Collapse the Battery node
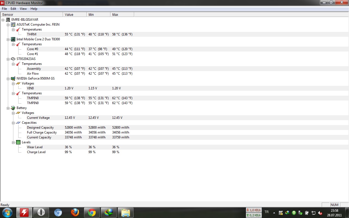Viewport: 349px width, 218px height. (x=8, y=108)
